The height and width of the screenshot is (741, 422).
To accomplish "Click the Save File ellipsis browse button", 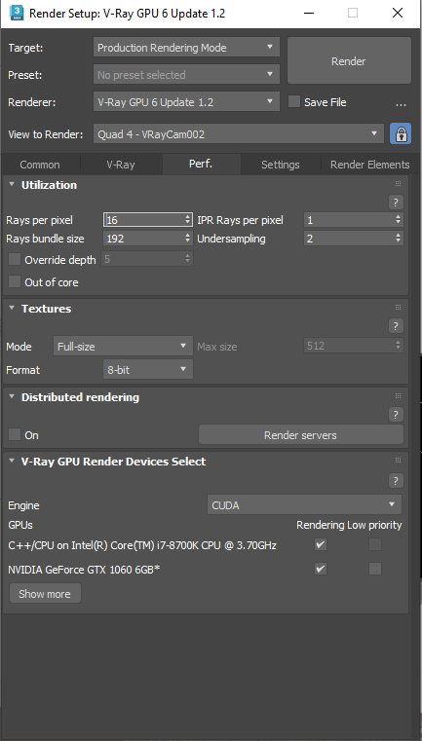I will (401, 102).
